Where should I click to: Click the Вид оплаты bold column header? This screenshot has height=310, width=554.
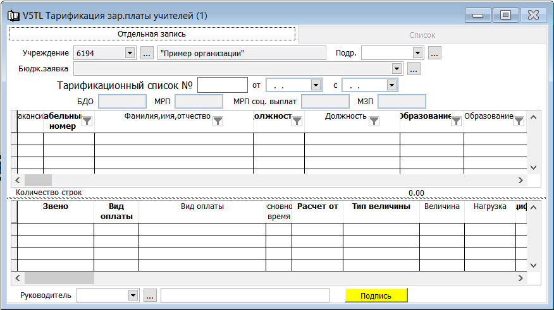tap(116, 211)
